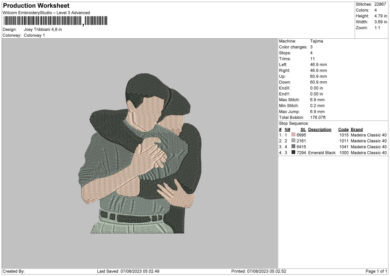
Task: Click the stitches count 22867
Action: click(380, 4)
